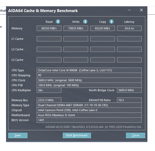This screenshot has width=155, height=151.
Task: Click the Chipset value Intel Cannon Point Z390
Action: [x=89, y=110]
